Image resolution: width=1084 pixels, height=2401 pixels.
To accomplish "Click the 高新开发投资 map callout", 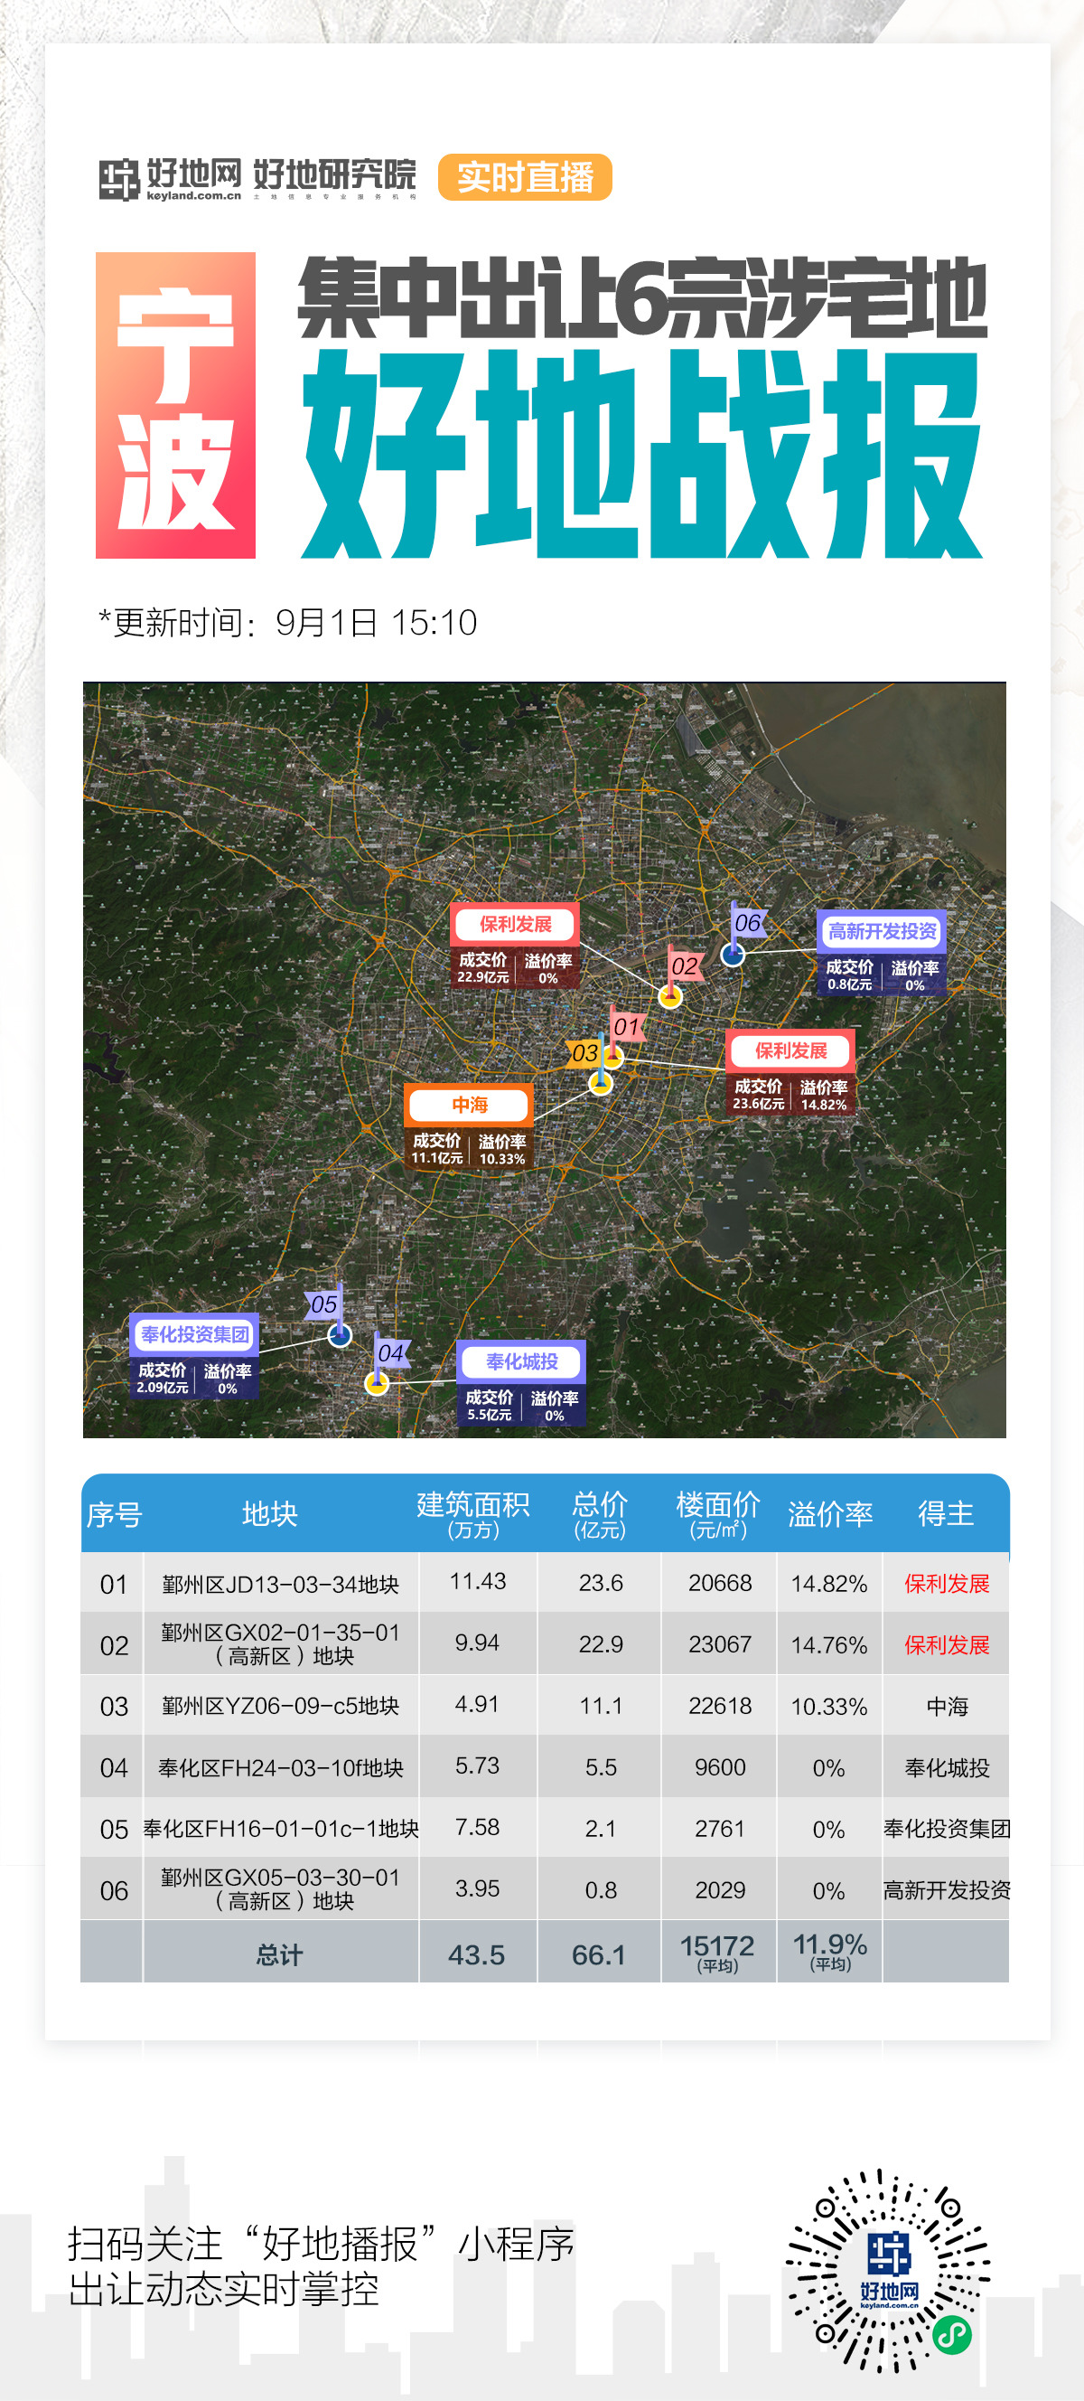I will point(881,952).
